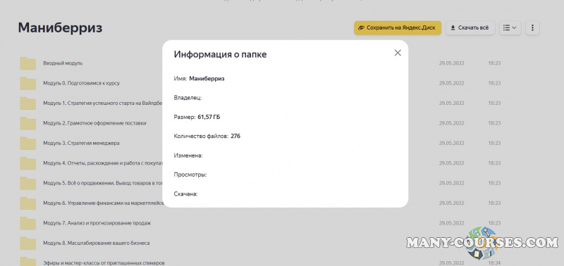Open the Вводный модуль folder icon

coord(28,63)
